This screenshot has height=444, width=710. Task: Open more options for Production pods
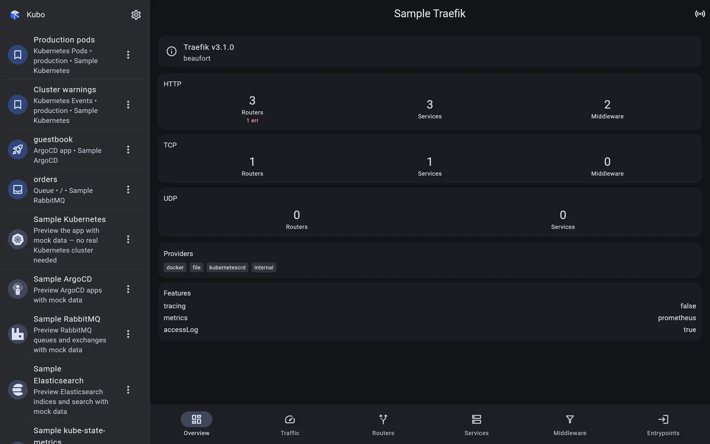click(128, 55)
